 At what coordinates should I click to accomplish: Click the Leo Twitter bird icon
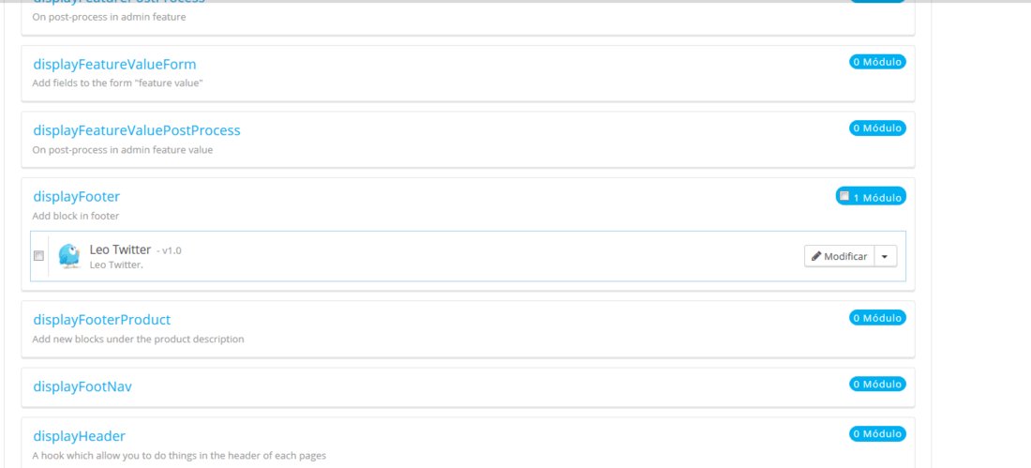coord(68,255)
